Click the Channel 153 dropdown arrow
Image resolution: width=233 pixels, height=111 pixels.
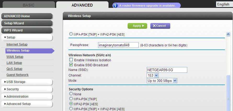(156, 75)
